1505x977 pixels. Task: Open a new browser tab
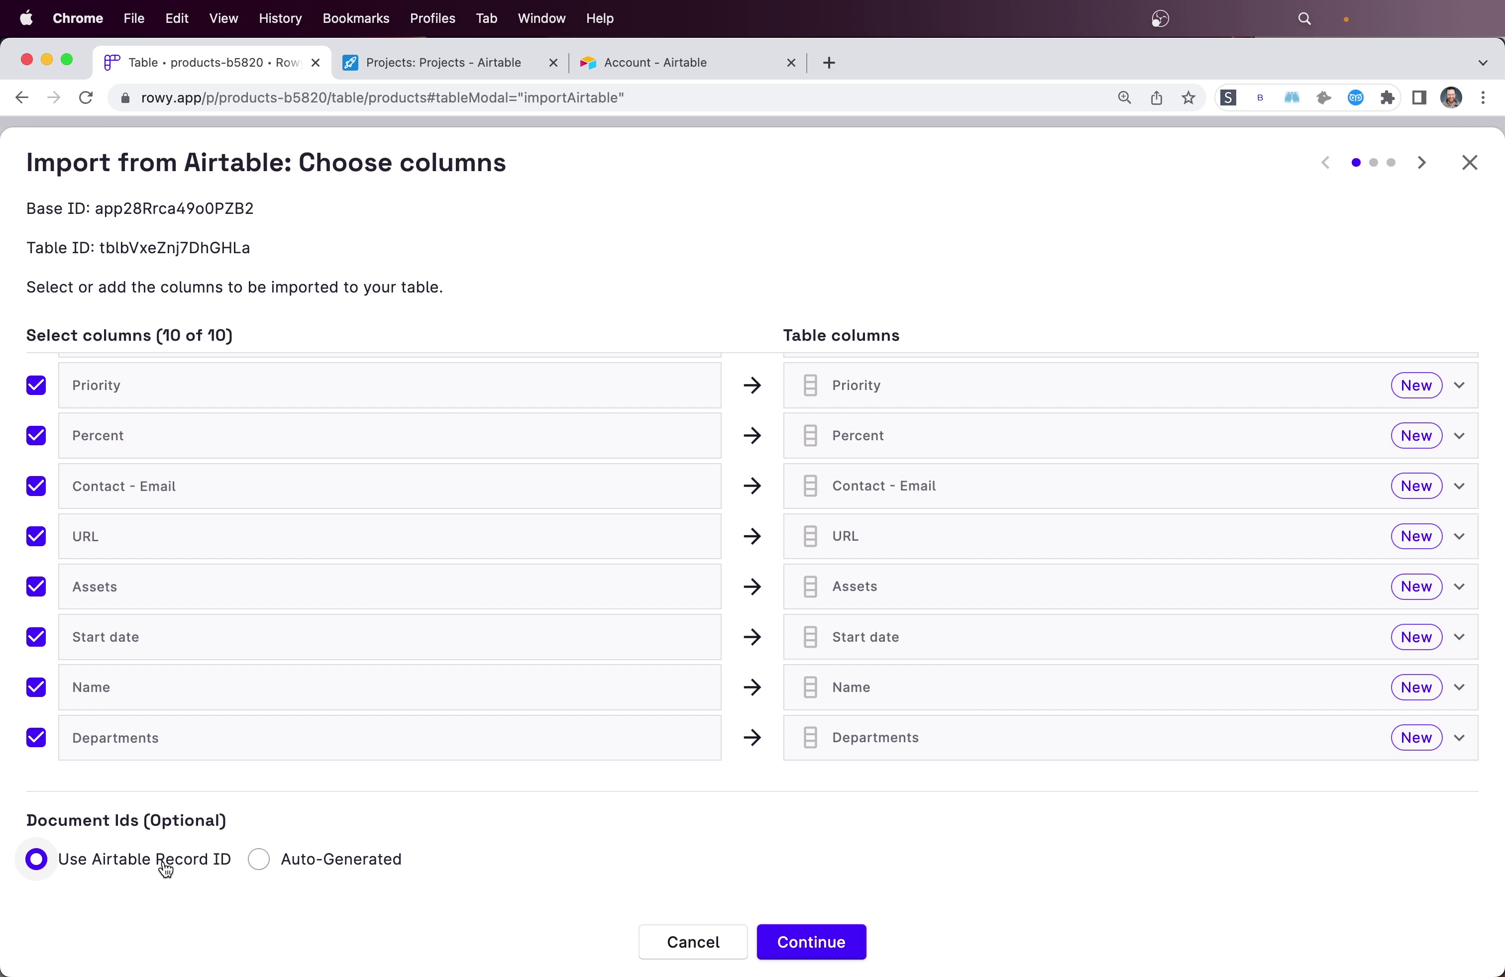coord(829,63)
